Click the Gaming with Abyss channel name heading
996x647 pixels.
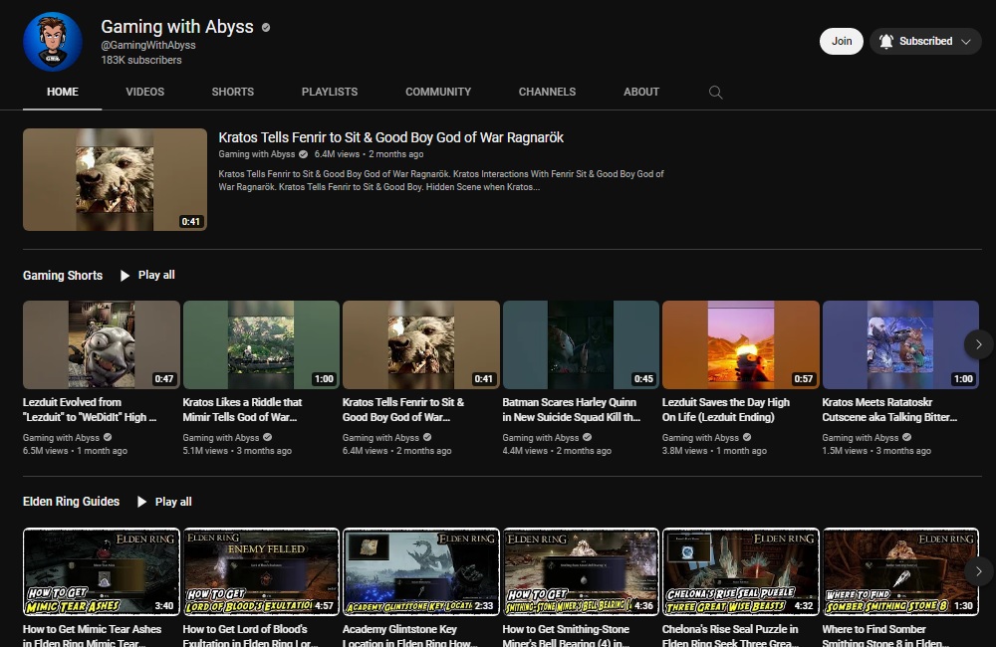[177, 27]
